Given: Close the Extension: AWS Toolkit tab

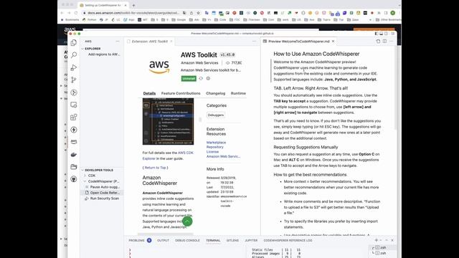Looking at the screenshot, I should (x=171, y=42).
